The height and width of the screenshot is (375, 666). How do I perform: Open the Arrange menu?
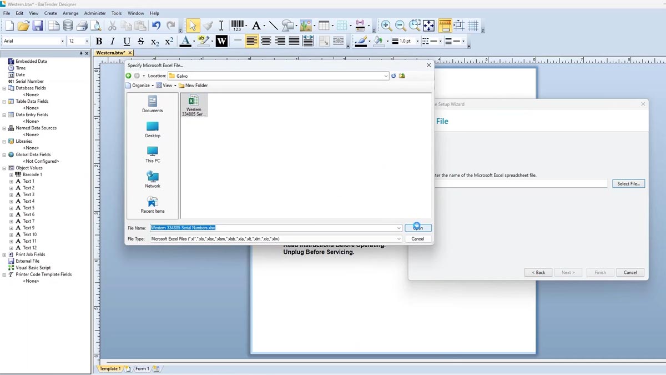pos(70,13)
